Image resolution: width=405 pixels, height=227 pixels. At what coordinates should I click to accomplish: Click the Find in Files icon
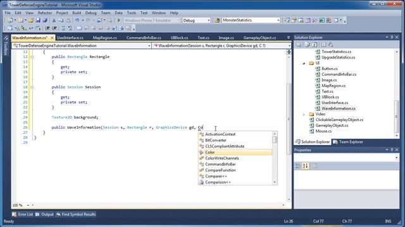tap(217, 20)
